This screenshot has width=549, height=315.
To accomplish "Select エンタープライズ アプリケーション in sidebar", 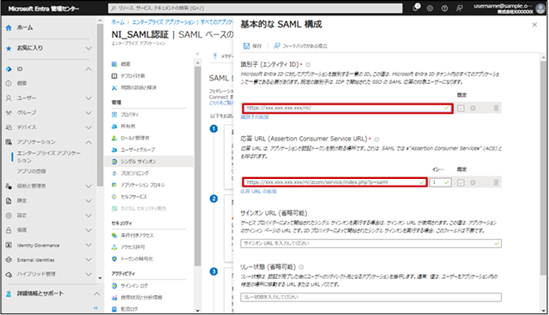I will (x=49, y=157).
